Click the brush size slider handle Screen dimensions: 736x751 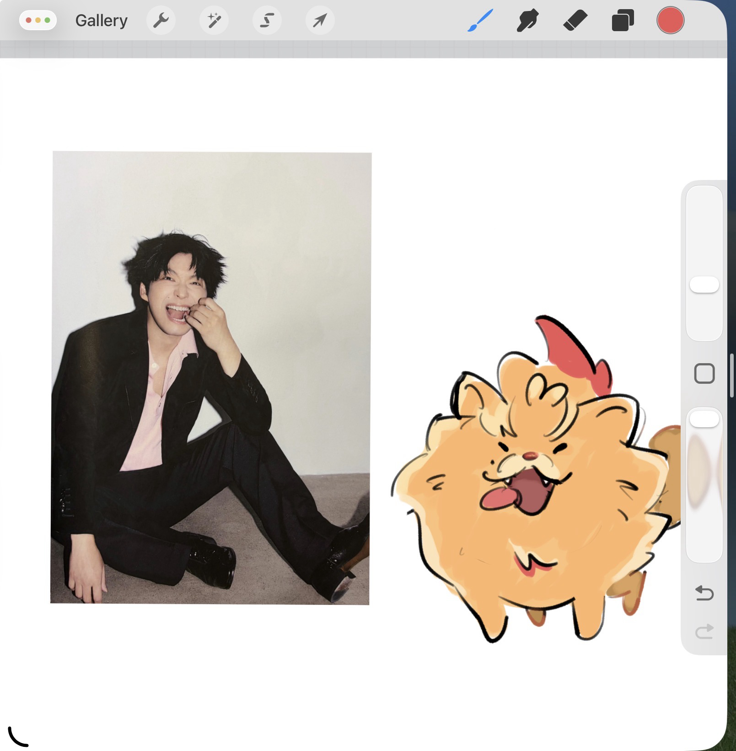tap(704, 284)
